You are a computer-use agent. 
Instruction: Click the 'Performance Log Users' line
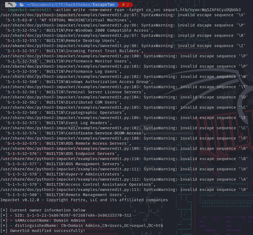tap(63, 71)
